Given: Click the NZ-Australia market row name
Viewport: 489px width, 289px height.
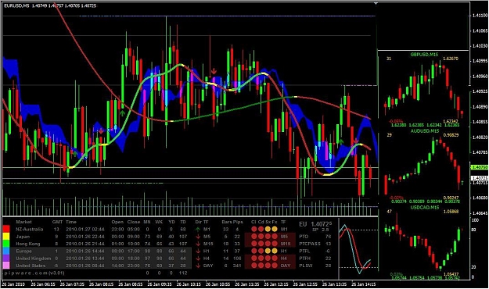Looking at the screenshot, I should click(x=29, y=229).
